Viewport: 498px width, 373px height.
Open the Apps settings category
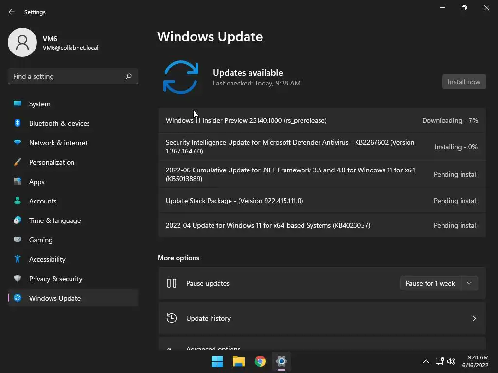point(73,182)
